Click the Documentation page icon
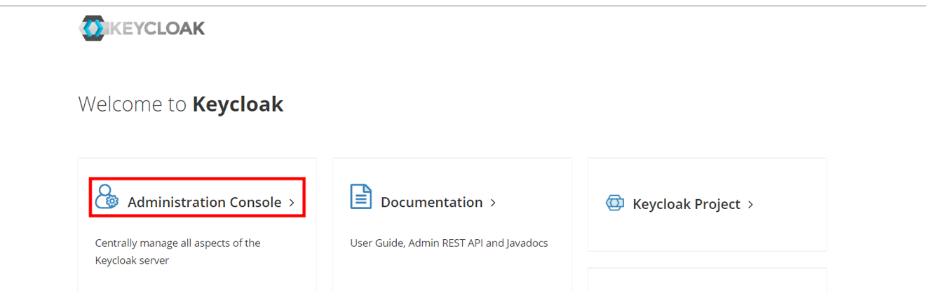Viewport: 927px width, 296px height. (360, 196)
